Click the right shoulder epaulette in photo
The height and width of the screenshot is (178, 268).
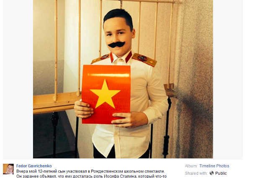point(144,60)
